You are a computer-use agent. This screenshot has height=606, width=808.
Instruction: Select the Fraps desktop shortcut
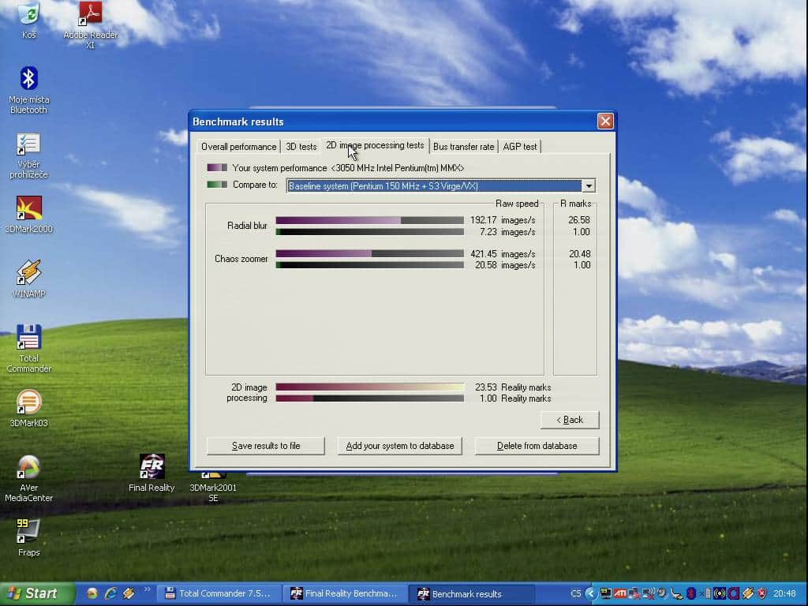(x=29, y=537)
